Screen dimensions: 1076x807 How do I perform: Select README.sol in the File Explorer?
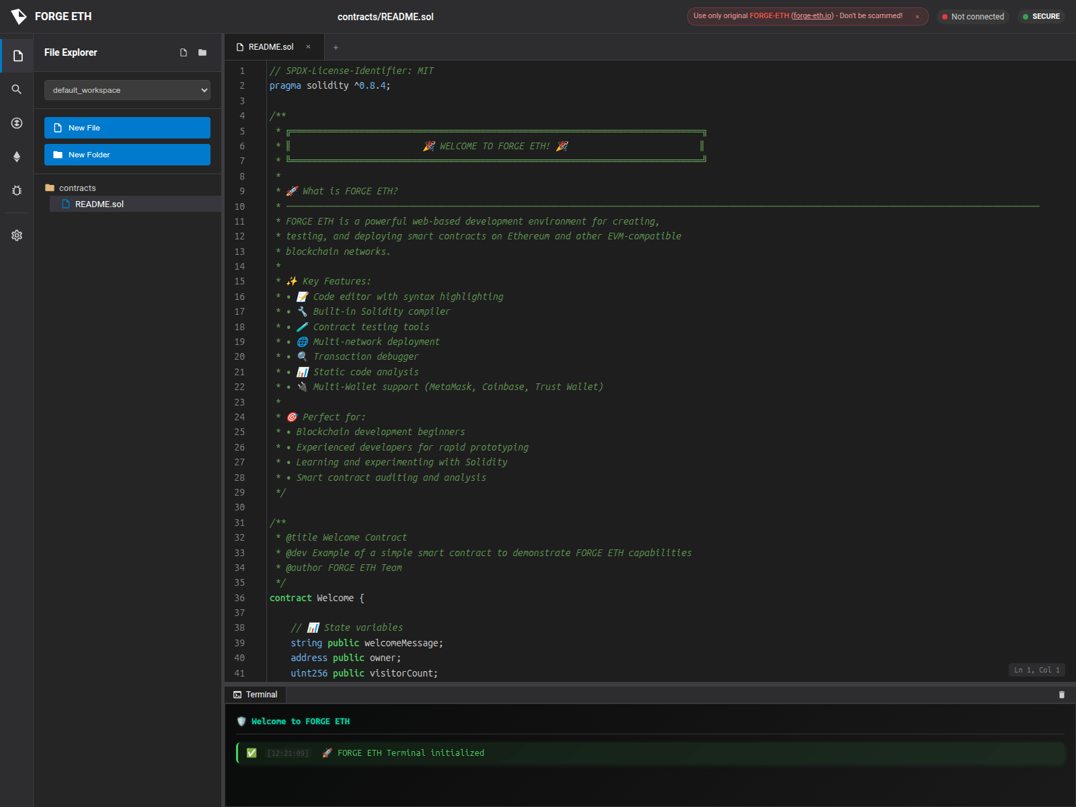(x=100, y=204)
